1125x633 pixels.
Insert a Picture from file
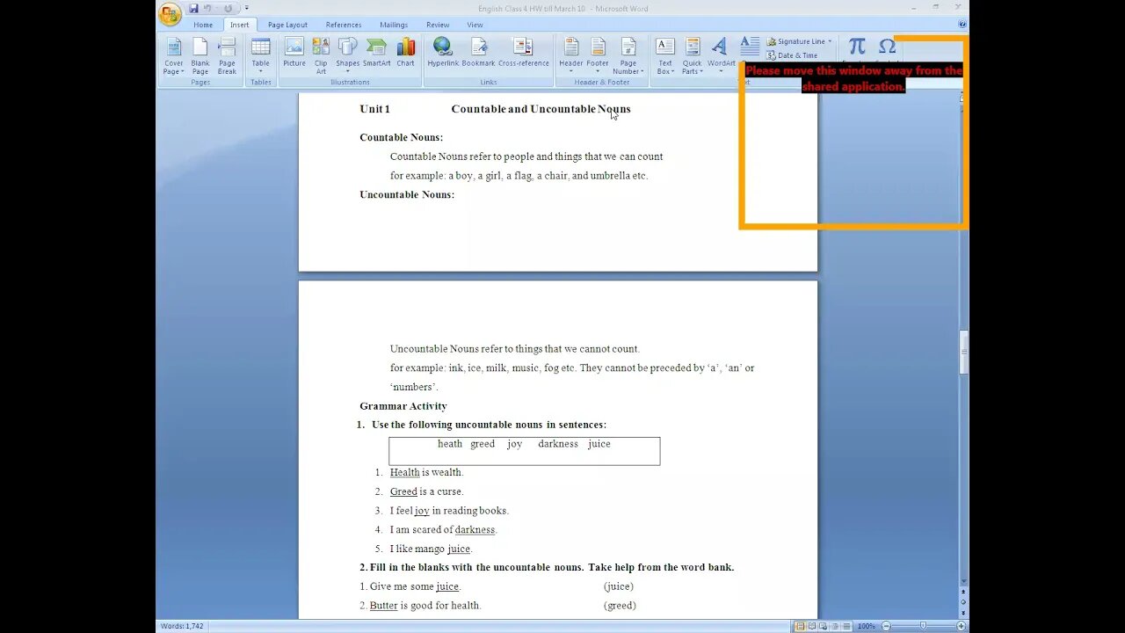click(294, 53)
